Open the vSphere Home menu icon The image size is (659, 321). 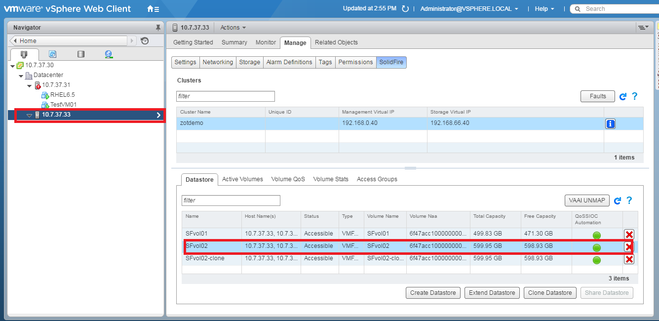pyautogui.click(x=153, y=9)
